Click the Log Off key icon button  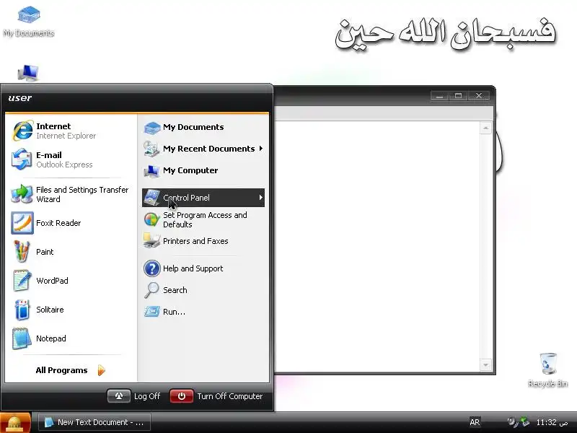118,396
